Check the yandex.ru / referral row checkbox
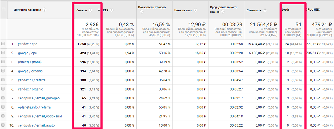 pyautogui.click(x=3, y=80)
